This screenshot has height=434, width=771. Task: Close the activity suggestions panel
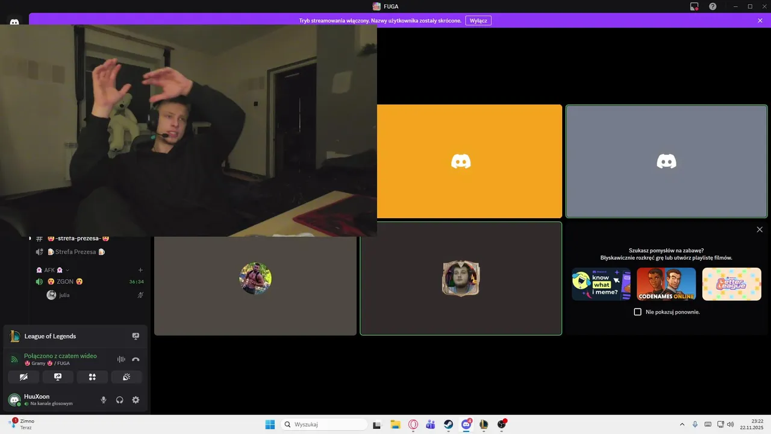(760, 230)
